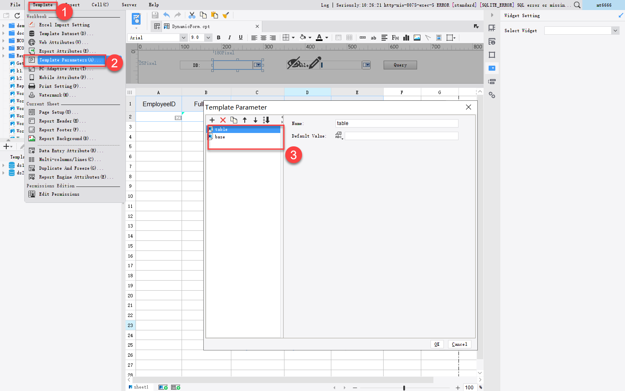This screenshot has width=625, height=391.
Task: Open the Arial font family dropdown
Action: point(183,37)
